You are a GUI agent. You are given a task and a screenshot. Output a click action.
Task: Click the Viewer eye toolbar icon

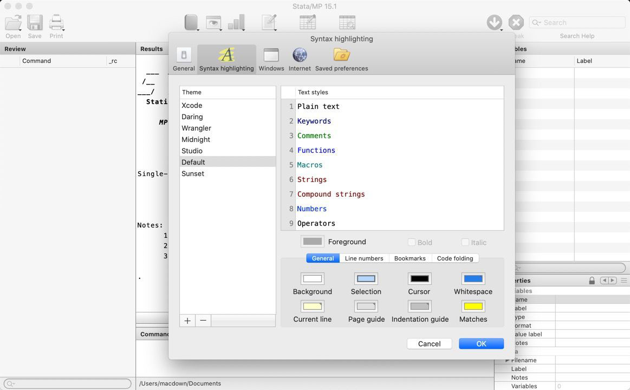click(x=213, y=23)
